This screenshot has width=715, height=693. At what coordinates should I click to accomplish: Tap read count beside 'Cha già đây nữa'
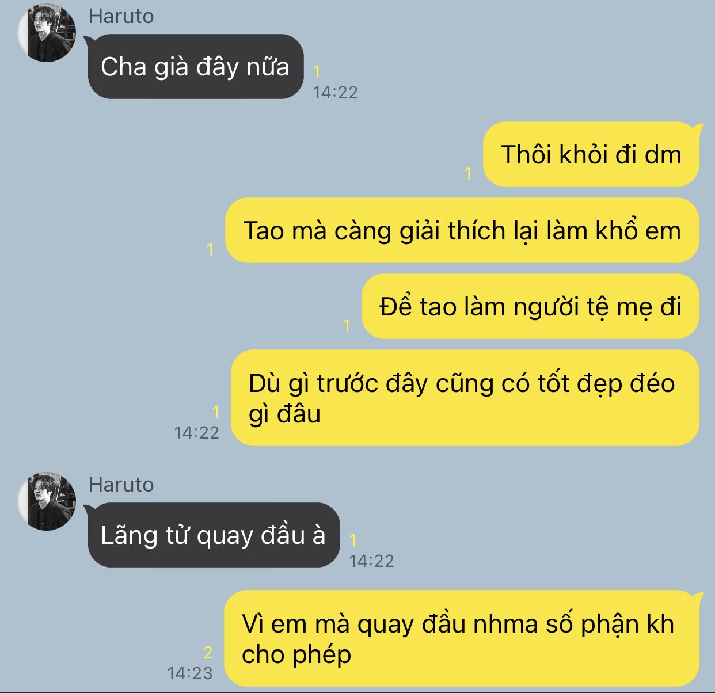click(x=317, y=72)
